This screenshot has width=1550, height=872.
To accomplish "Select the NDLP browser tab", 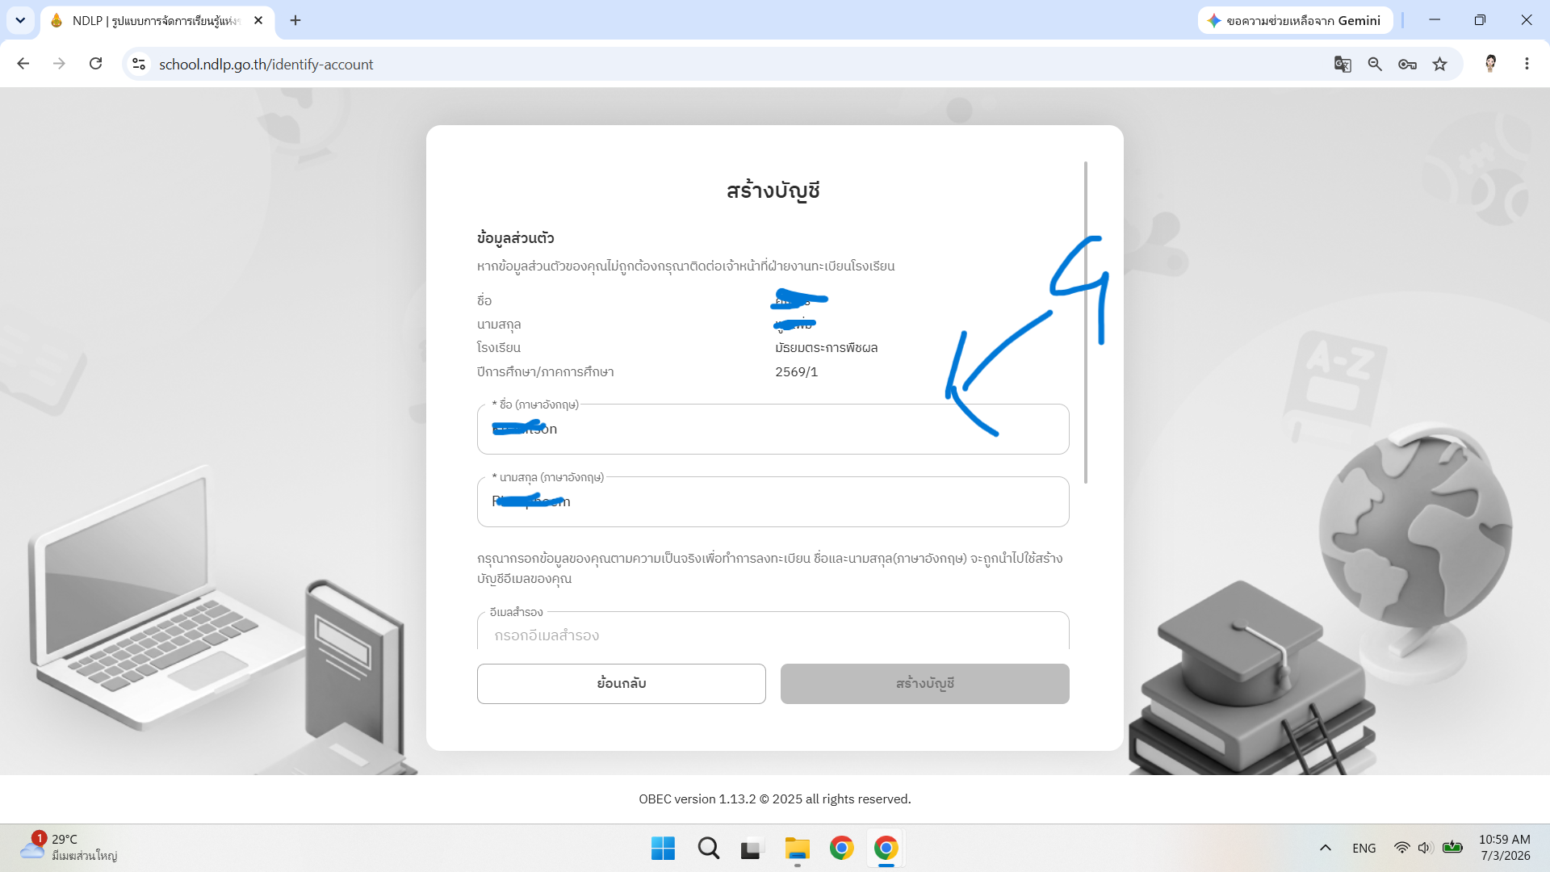I will coord(157,21).
